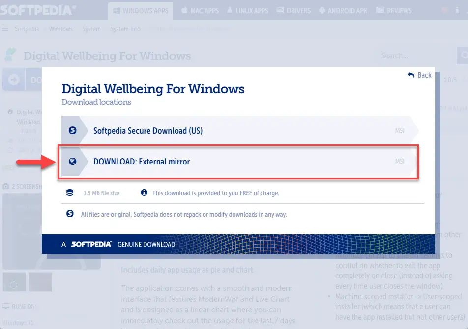Open the Reviews tab
The image size is (468, 329).
(x=394, y=11)
